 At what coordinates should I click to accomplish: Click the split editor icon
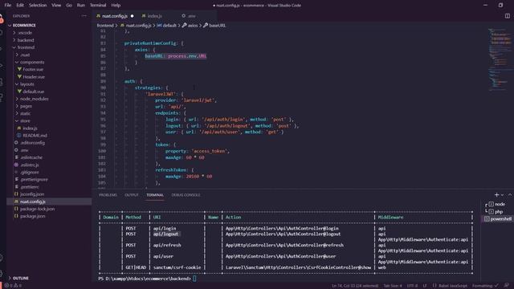pyautogui.click(x=507, y=16)
